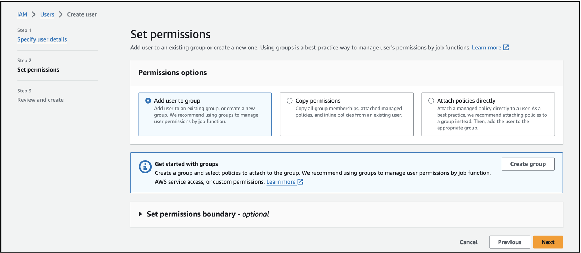Click the info icon in groups banner

click(145, 167)
